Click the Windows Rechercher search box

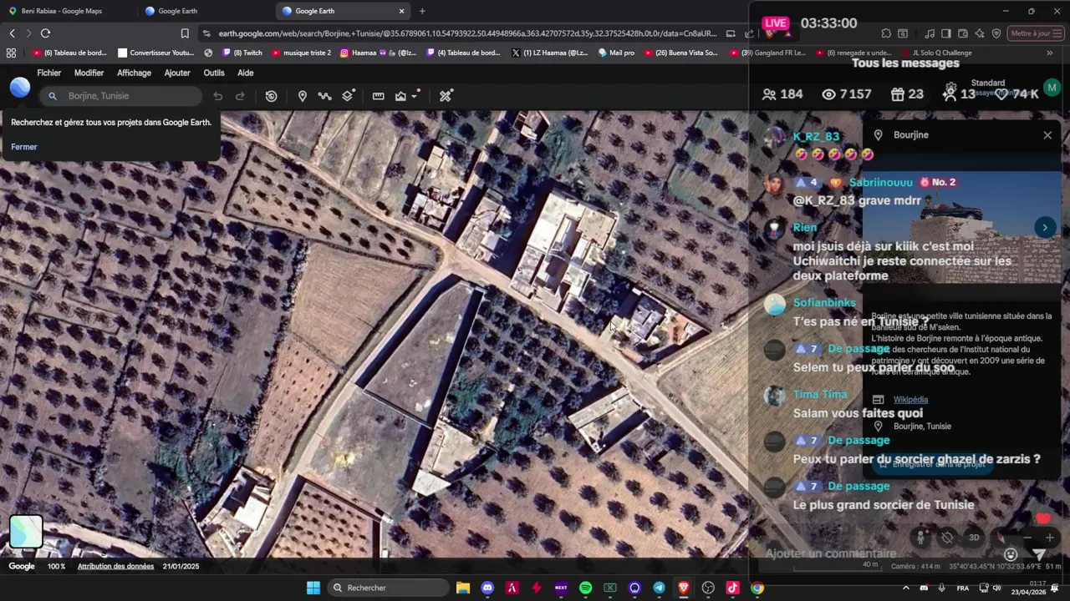pyautogui.click(x=387, y=588)
